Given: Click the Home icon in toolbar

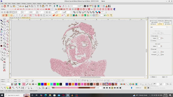Looking at the screenshot, I should point(2,6).
